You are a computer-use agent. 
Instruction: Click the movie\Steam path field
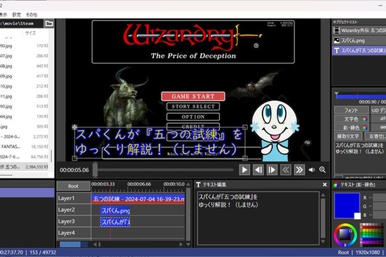point(21,23)
